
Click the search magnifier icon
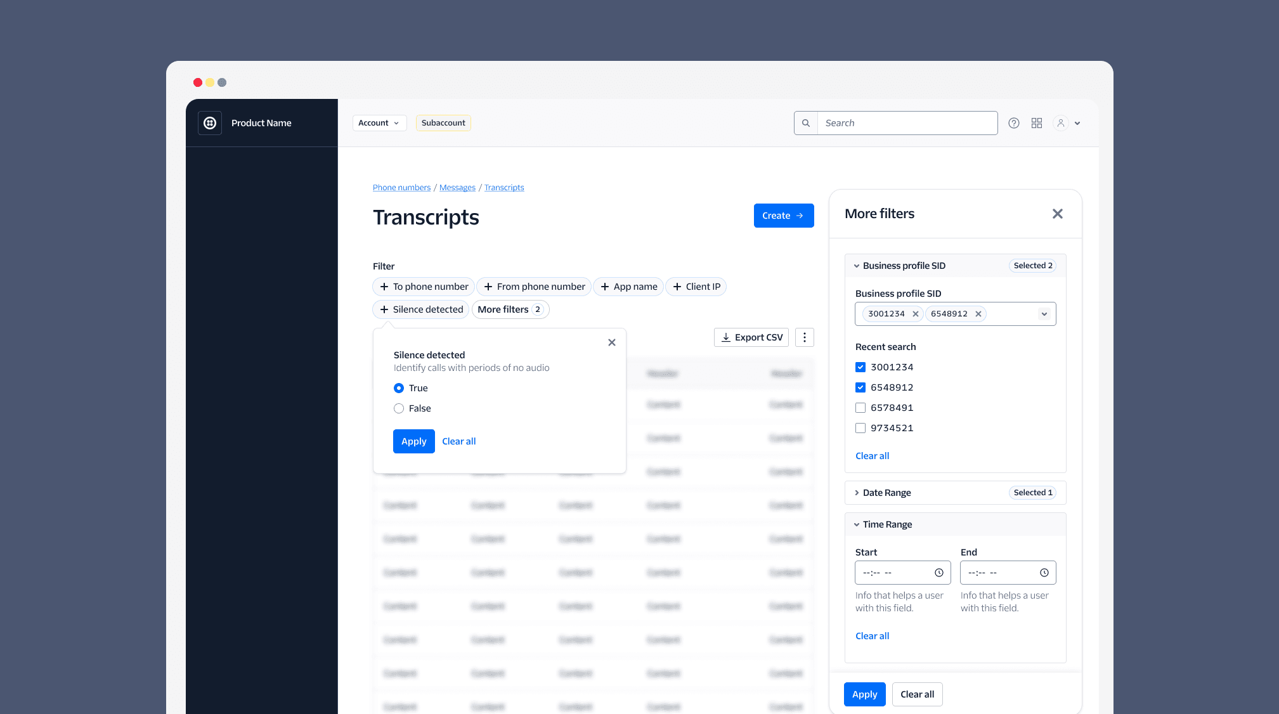(x=805, y=122)
